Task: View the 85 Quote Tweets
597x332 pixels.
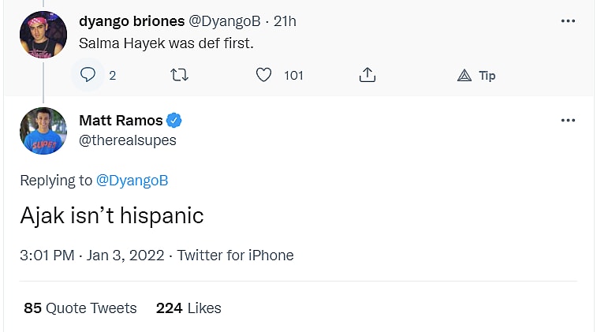Action: pyautogui.click(x=80, y=308)
